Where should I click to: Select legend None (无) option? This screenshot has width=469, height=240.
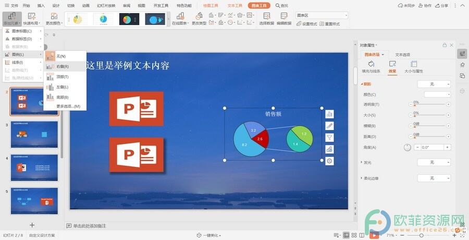(65, 56)
